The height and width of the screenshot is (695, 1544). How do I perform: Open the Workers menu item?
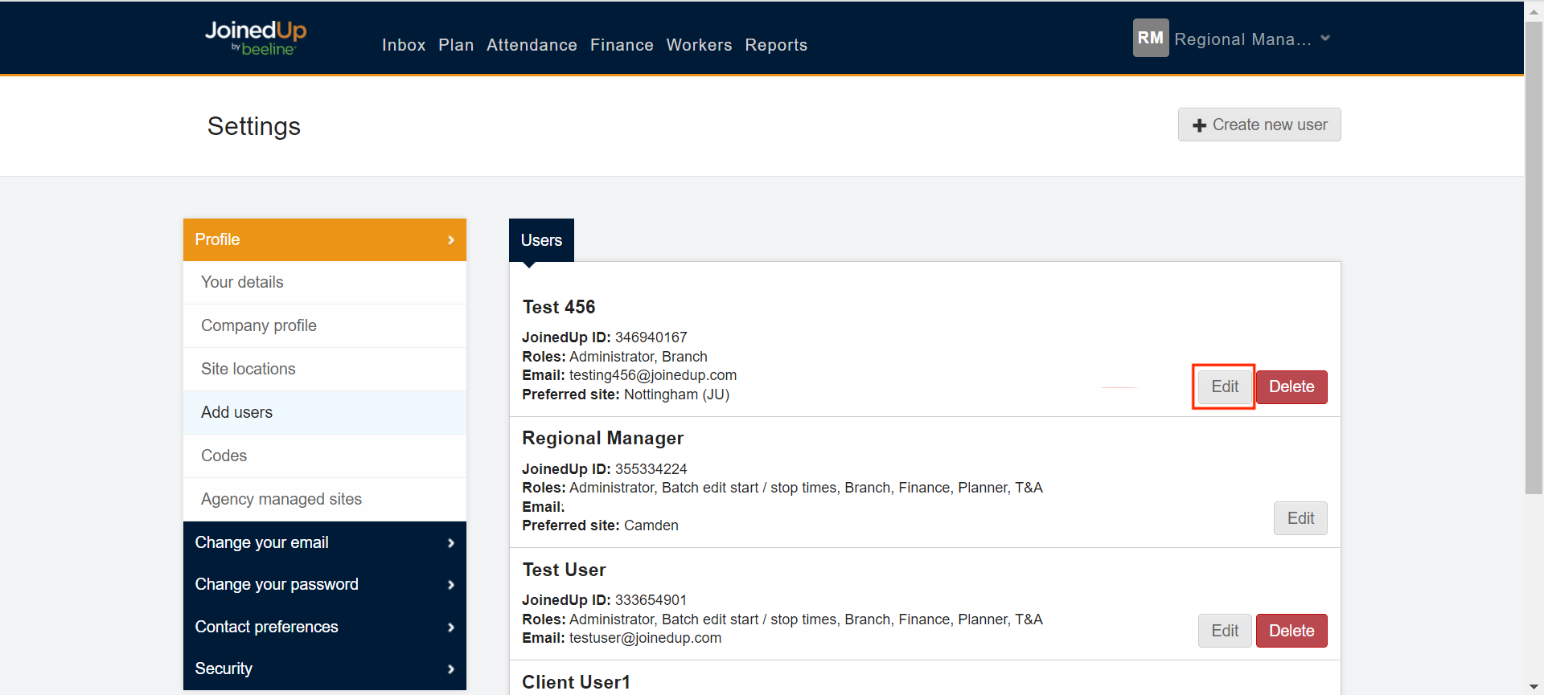tap(699, 45)
